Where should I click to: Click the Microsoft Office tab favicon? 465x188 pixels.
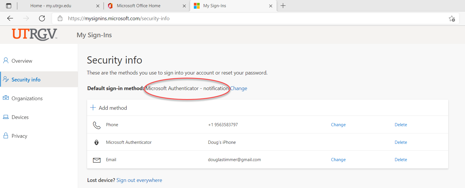[110, 6]
